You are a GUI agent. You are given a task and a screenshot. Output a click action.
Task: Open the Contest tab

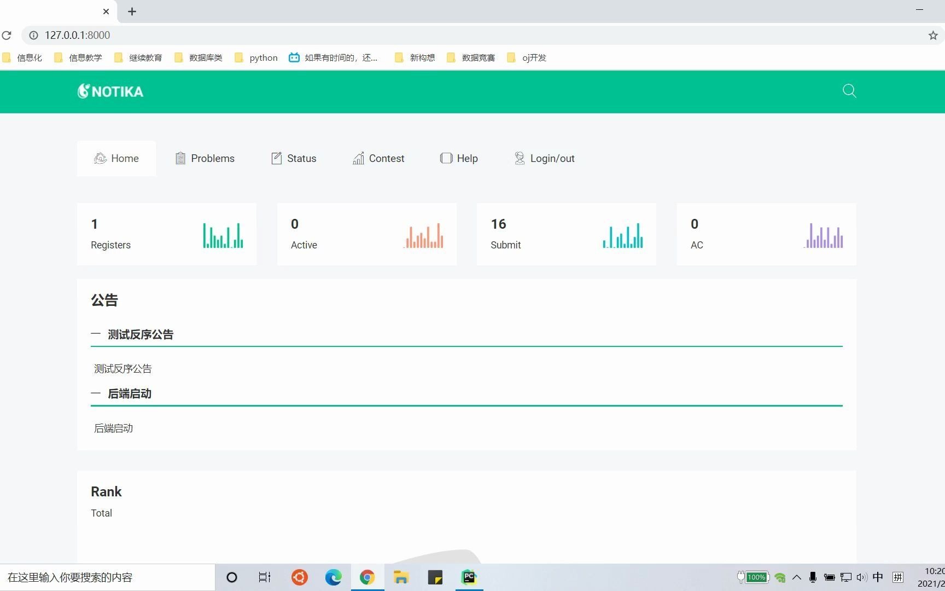click(378, 159)
